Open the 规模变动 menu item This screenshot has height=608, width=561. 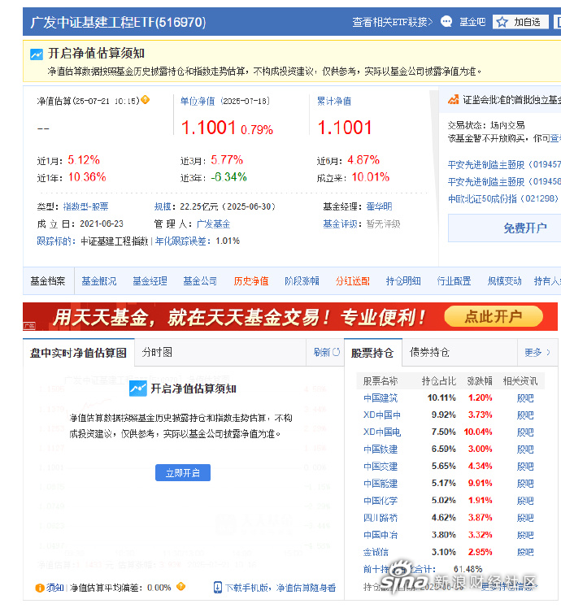[x=504, y=280]
